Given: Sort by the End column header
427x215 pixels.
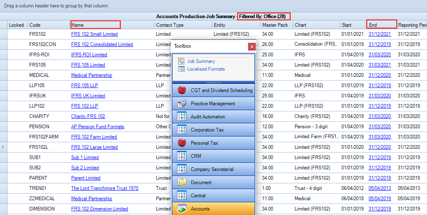Looking at the screenshot, I should click(381, 24).
